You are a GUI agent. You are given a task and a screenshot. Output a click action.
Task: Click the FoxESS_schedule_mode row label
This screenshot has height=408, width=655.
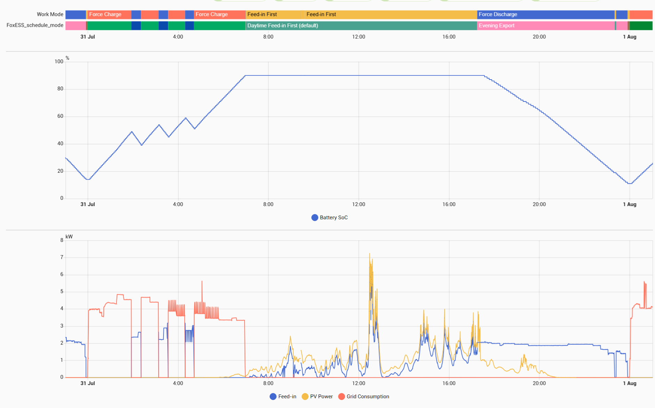pyautogui.click(x=35, y=25)
